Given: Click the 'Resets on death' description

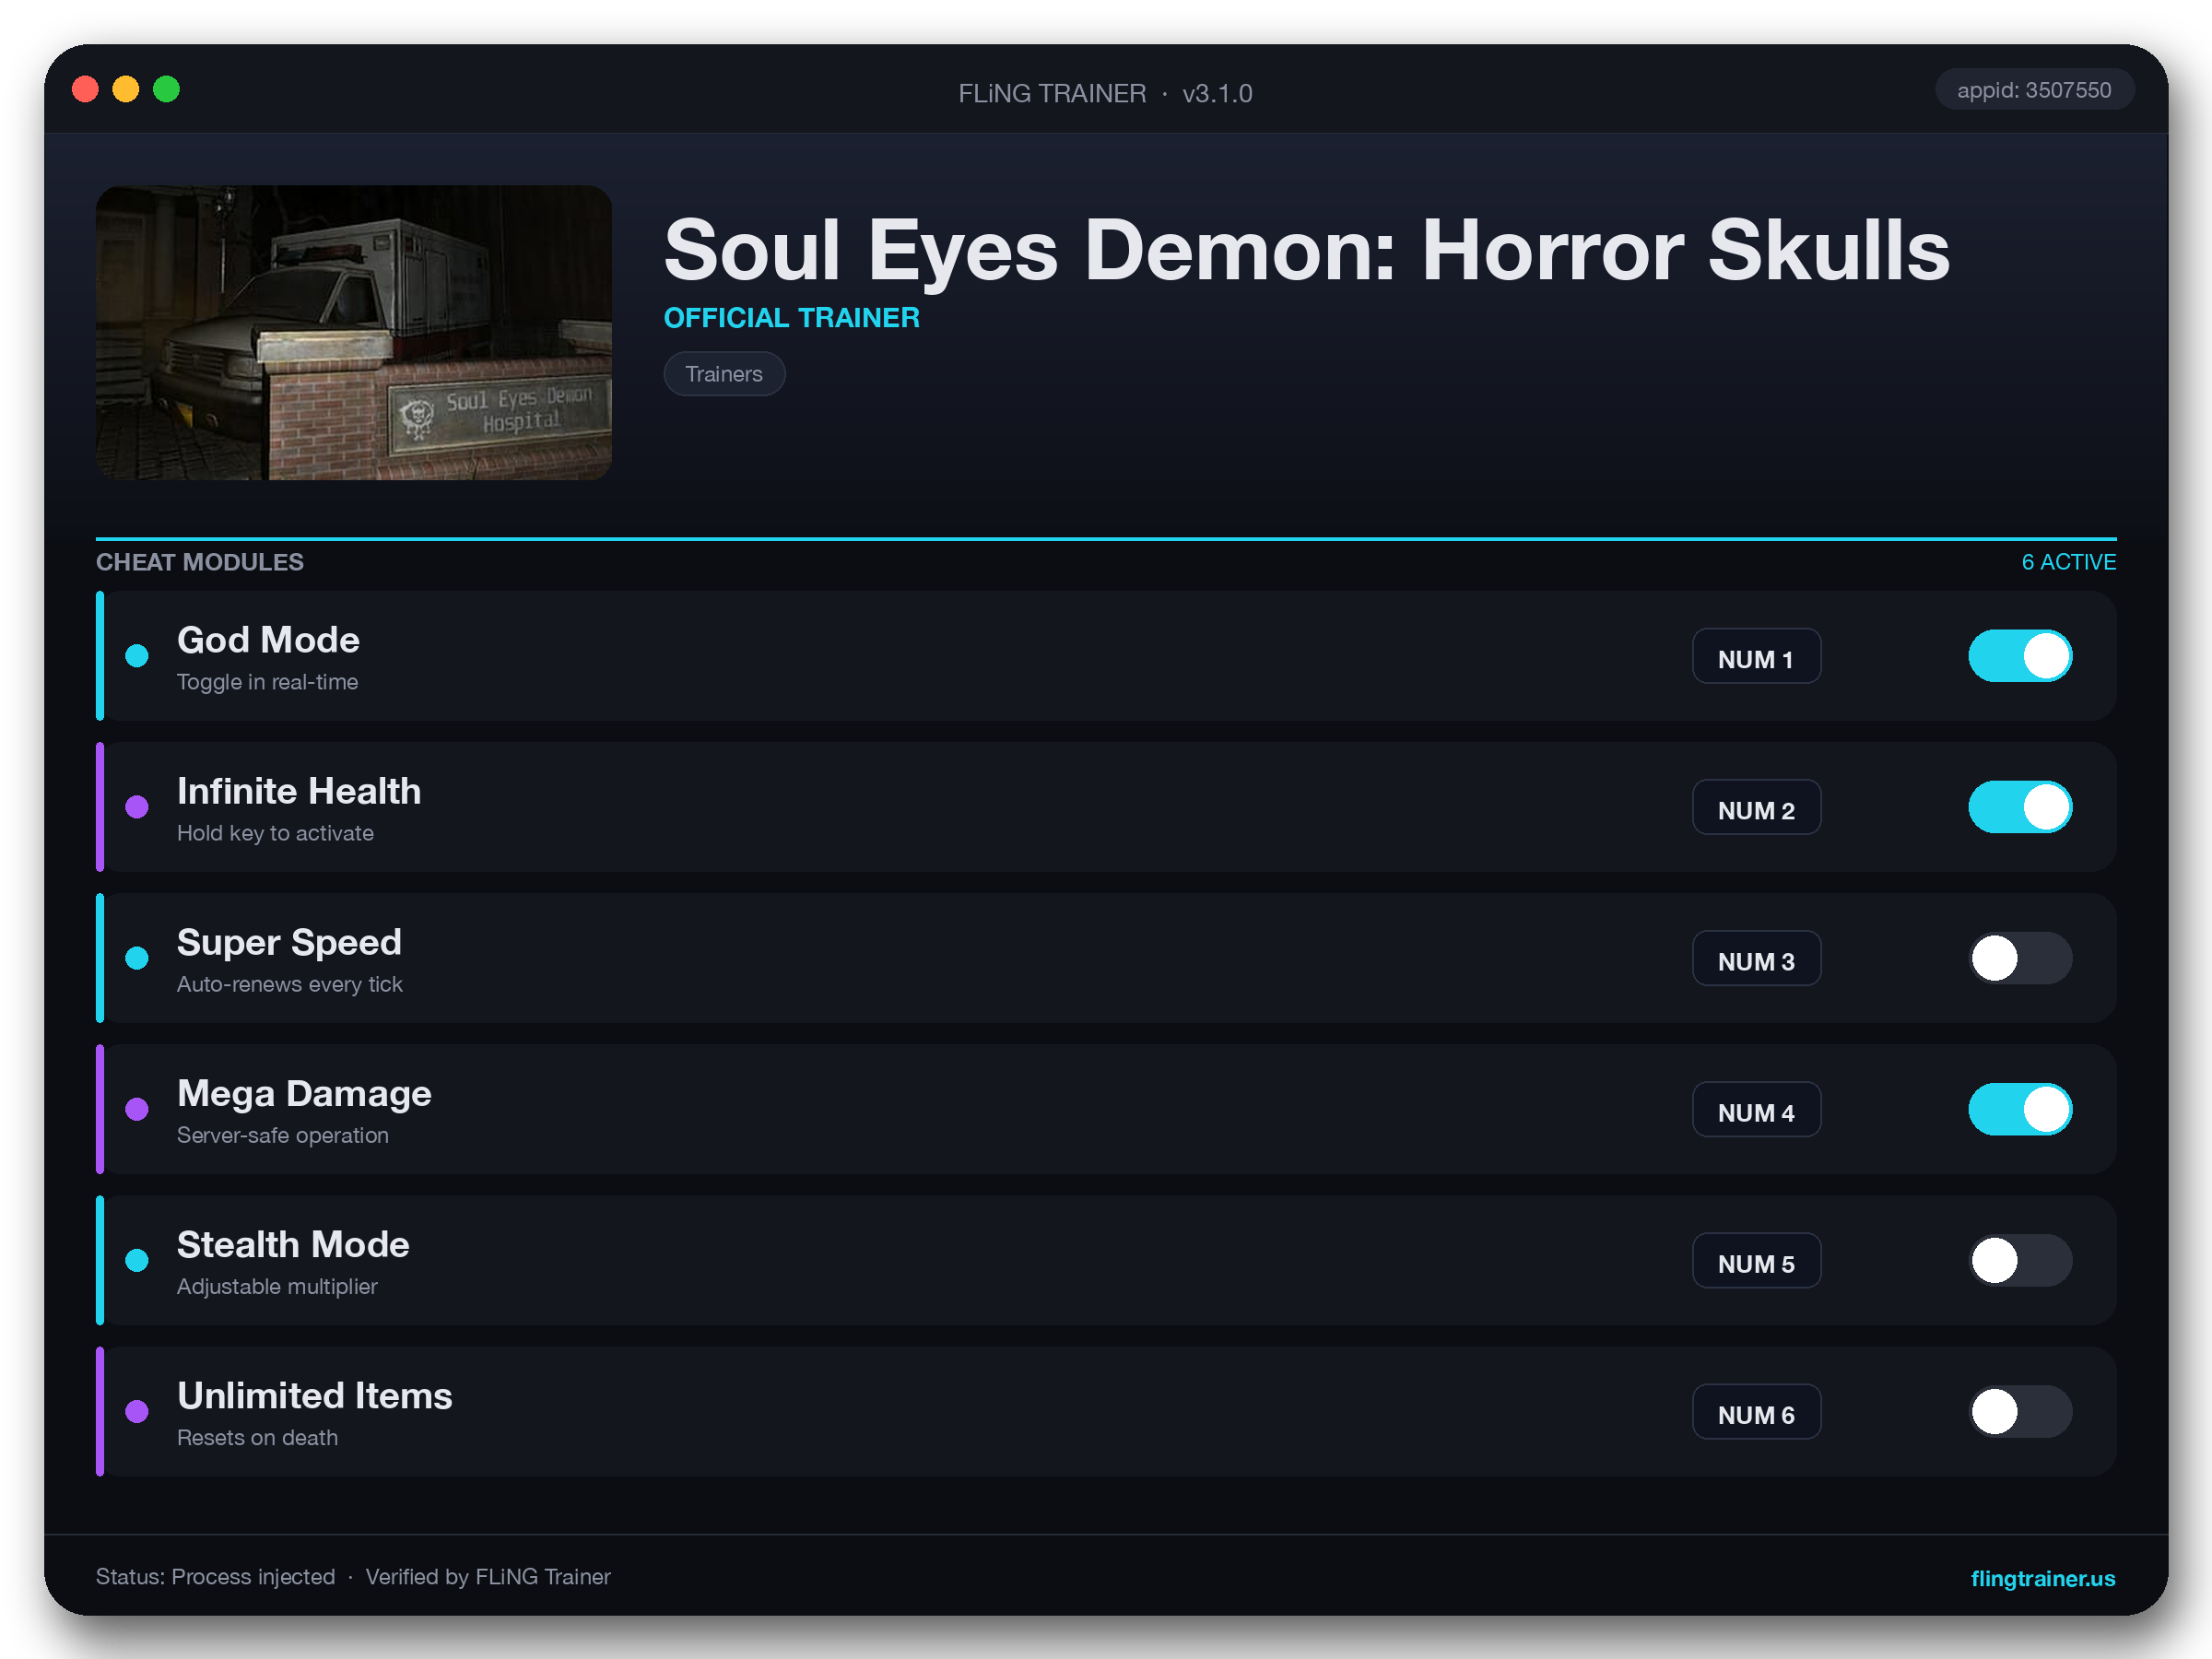Looking at the screenshot, I should 257,1437.
